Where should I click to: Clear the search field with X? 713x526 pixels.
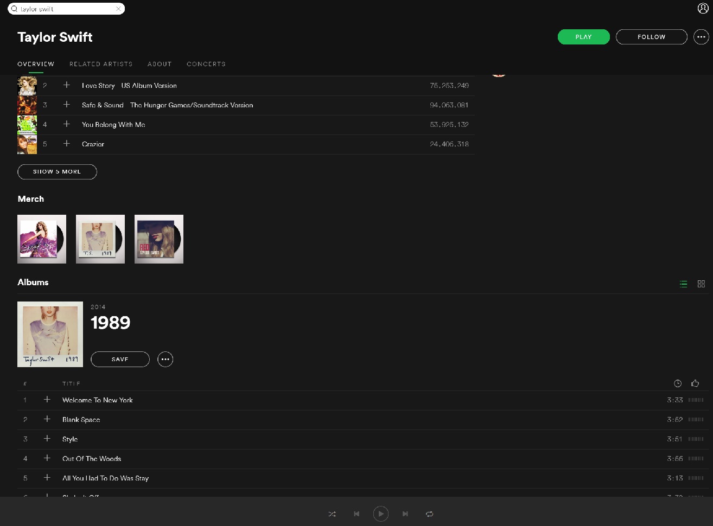pyautogui.click(x=118, y=9)
